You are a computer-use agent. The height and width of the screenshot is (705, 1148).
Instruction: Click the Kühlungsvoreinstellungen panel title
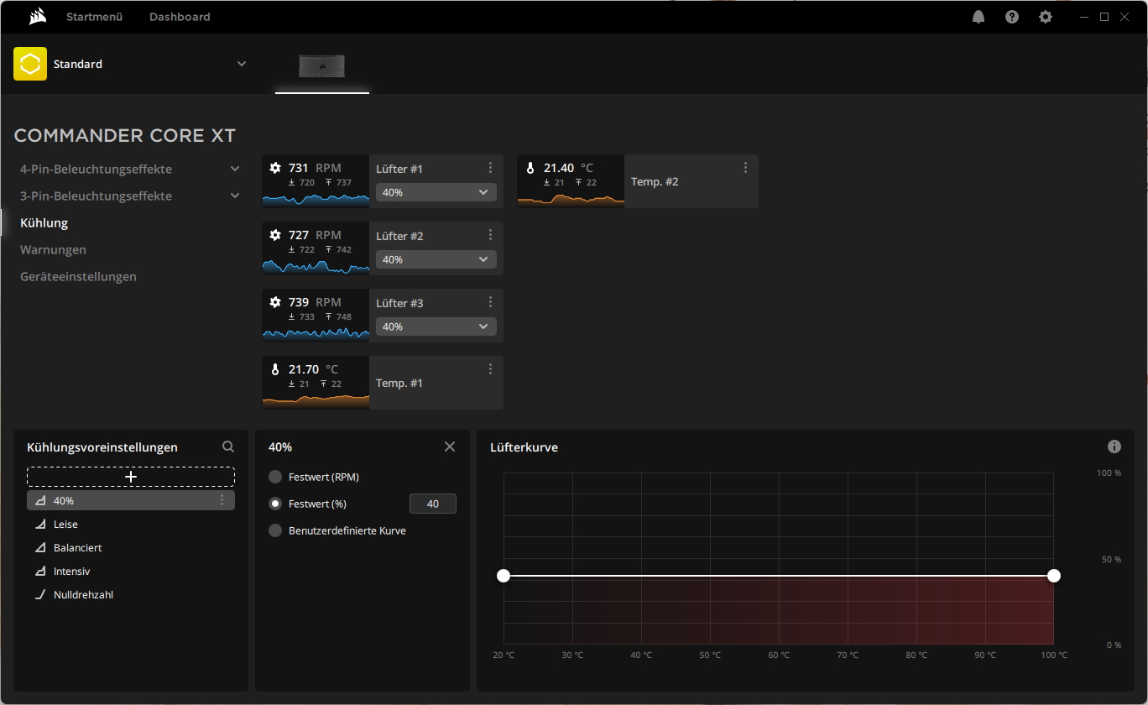(x=102, y=447)
